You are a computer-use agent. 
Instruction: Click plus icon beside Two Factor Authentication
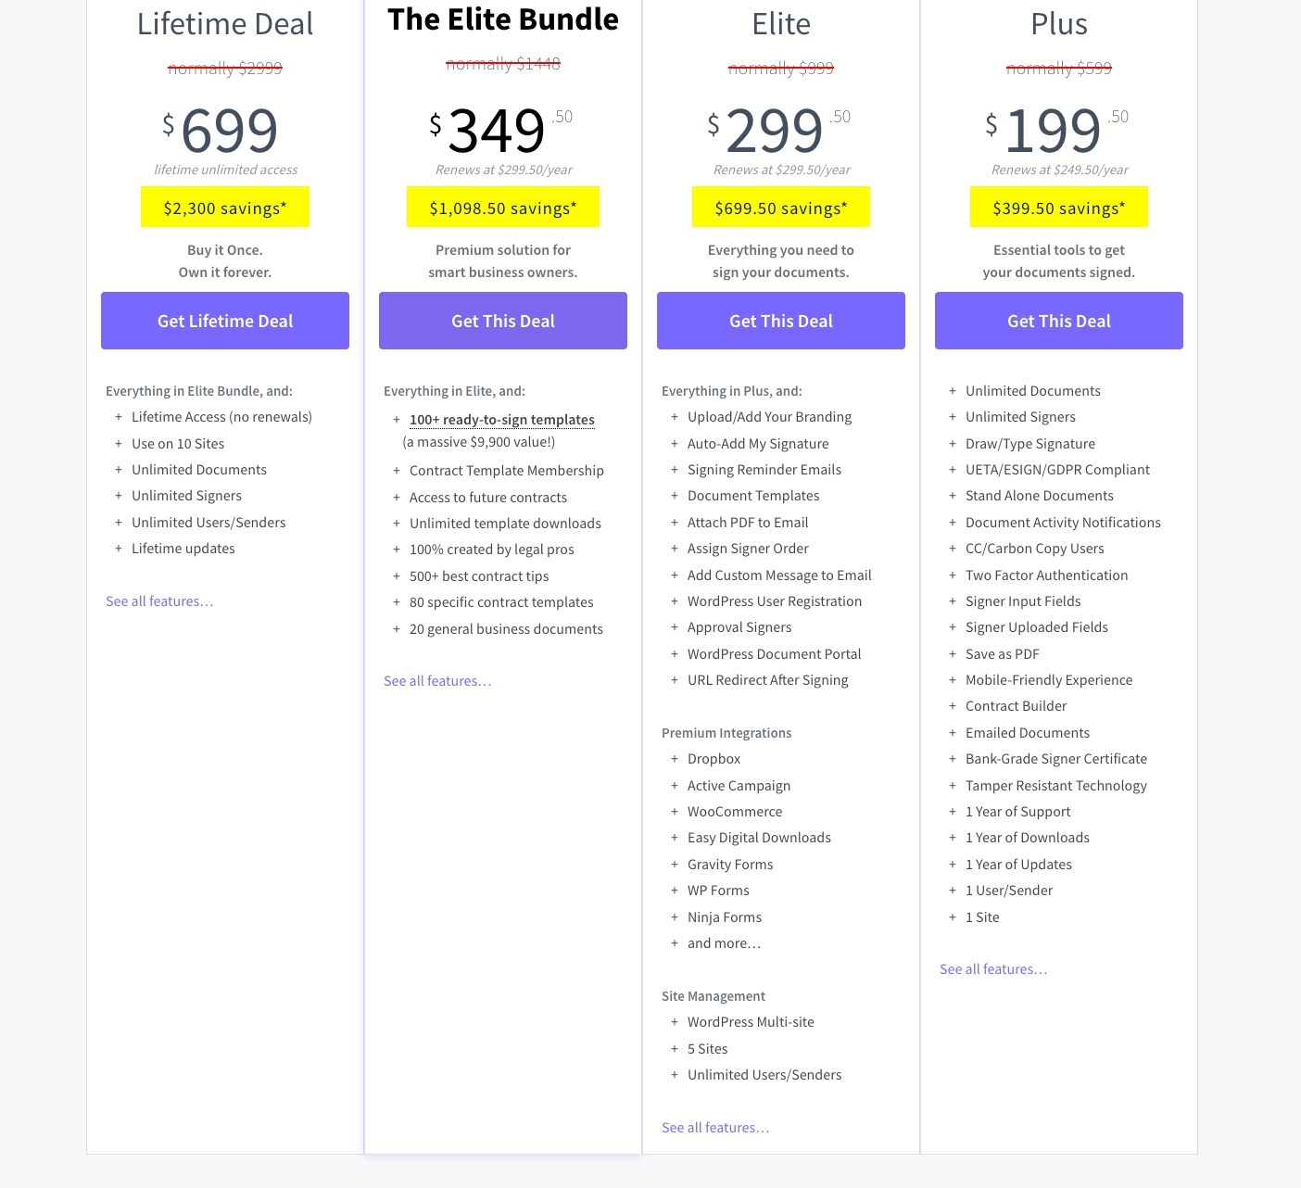coord(953,575)
